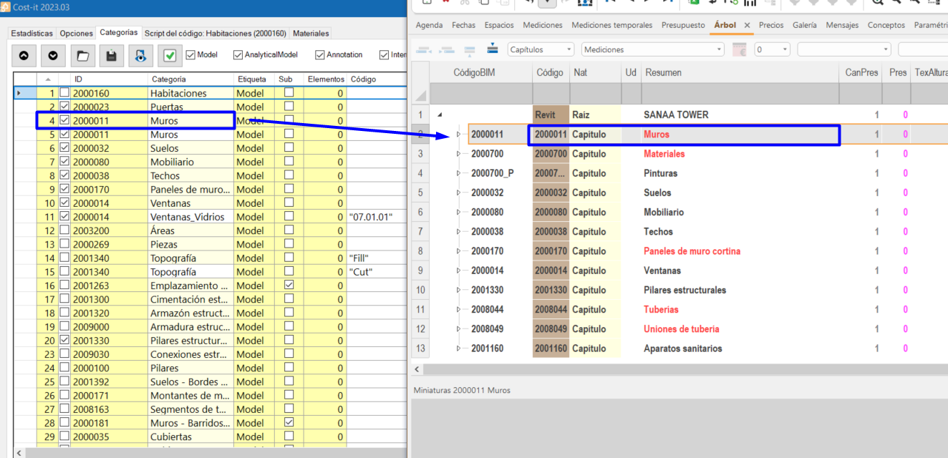Click the second indent icon left of Capítulos
Viewport: 948px width, 458px height.
[447, 49]
